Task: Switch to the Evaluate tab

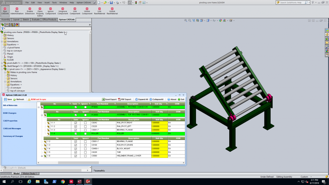Action: point(36,20)
